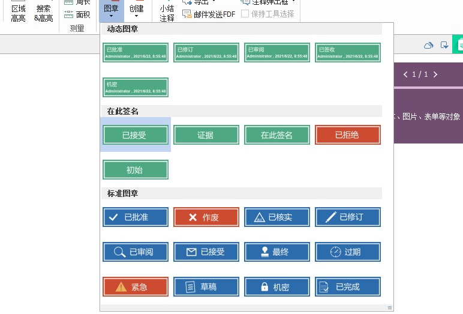This screenshot has height=314, width=463.
Task: Select the green 已接受 sign-here stamp
Action: click(135, 135)
